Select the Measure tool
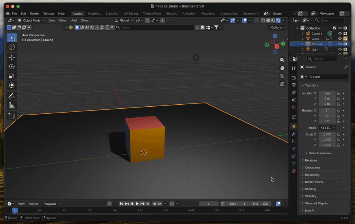Screen dimensions: 355x224 pos(12,106)
